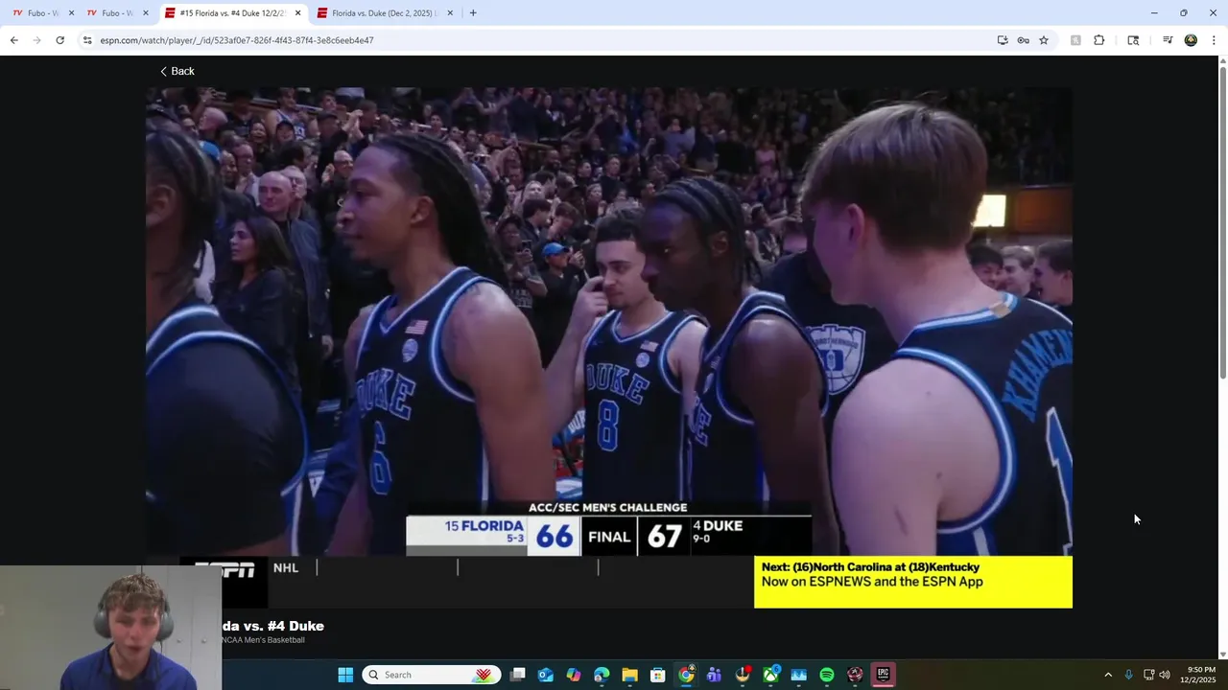This screenshot has height=690, width=1228.
Task: Click the browser back arrow
Action: [x=13, y=40]
